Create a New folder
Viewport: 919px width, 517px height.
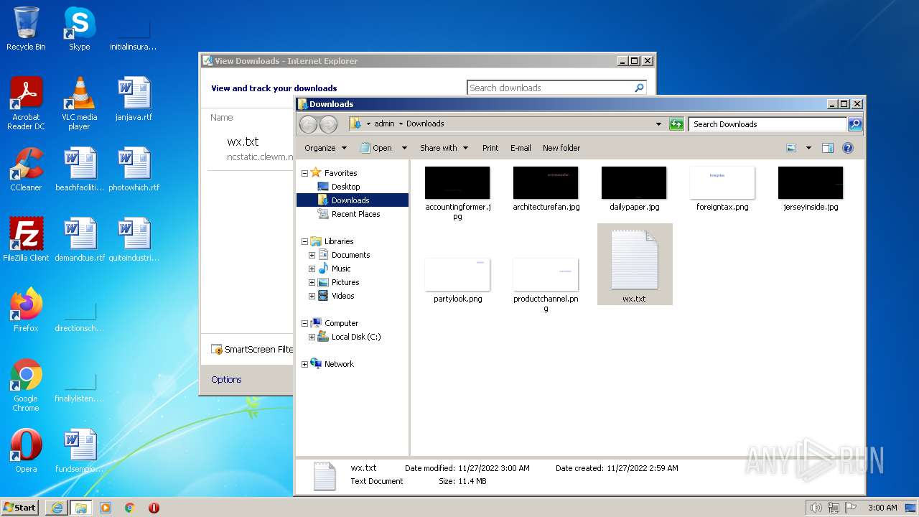coord(561,148)
